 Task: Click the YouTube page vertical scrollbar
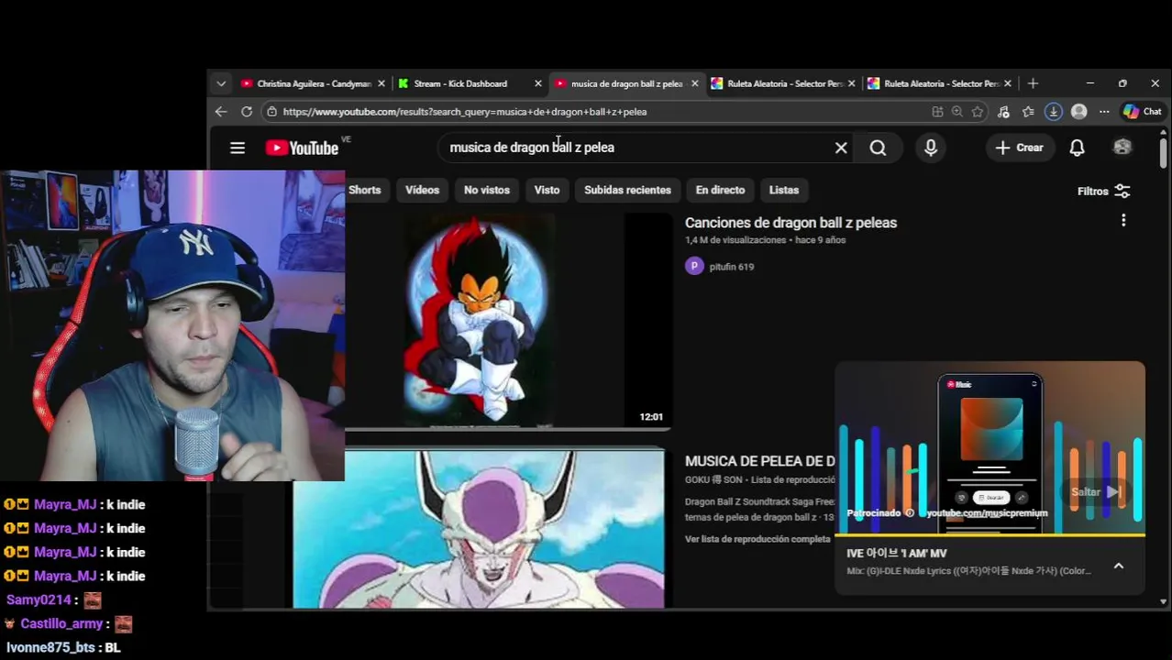[x=1164, y=153]
